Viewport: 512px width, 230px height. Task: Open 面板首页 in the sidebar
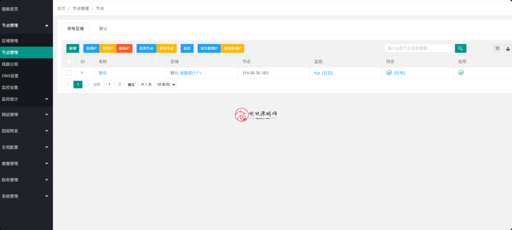click(26, 9)
